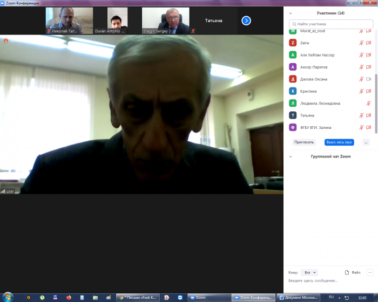Click the next arrow in video strip

pos(246,20)
